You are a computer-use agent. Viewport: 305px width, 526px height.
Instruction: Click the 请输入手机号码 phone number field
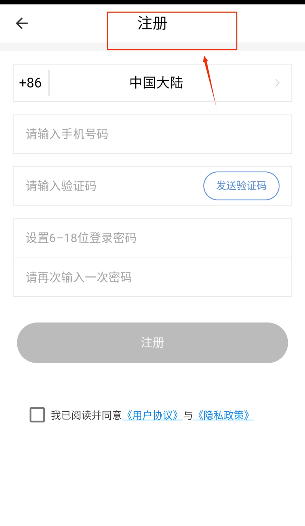[x=152, y=134]
